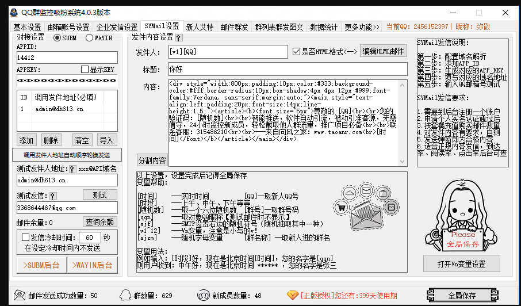Toggle the 显示KEY checkbox
The width and height of the screenshot is (521, 306).
85,70
